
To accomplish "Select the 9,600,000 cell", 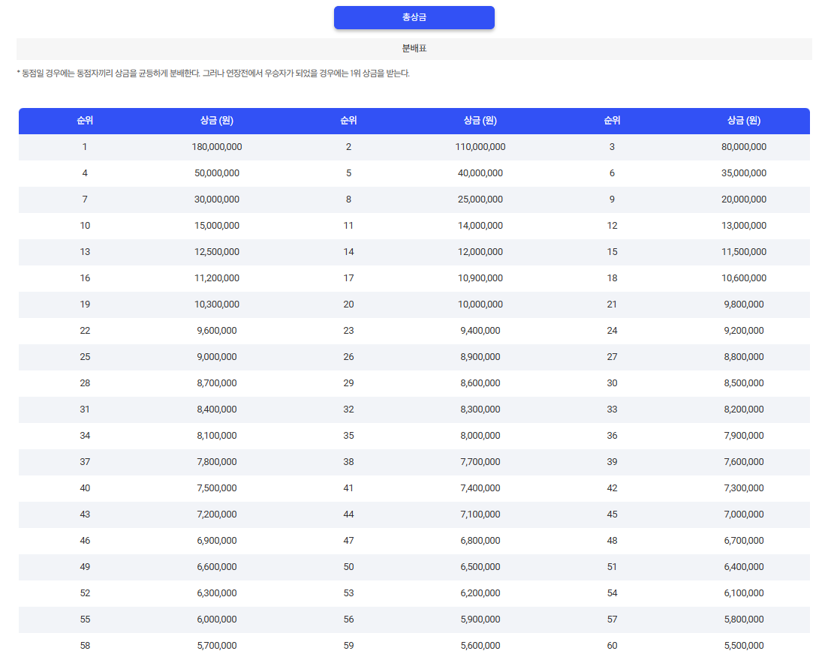I will tap(216, 331).
